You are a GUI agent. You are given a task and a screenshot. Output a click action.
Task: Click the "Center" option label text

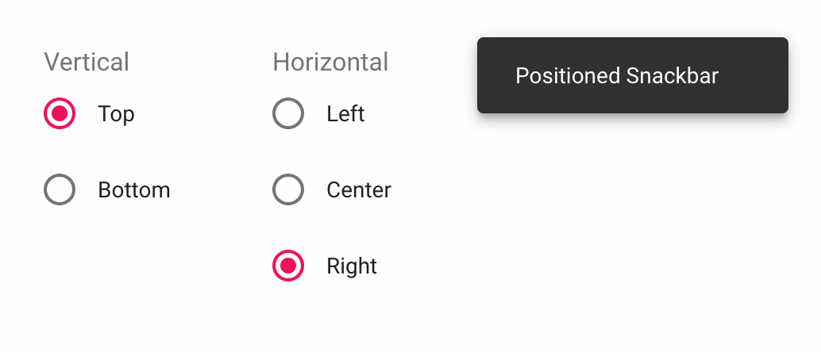[x=358, y=190]
